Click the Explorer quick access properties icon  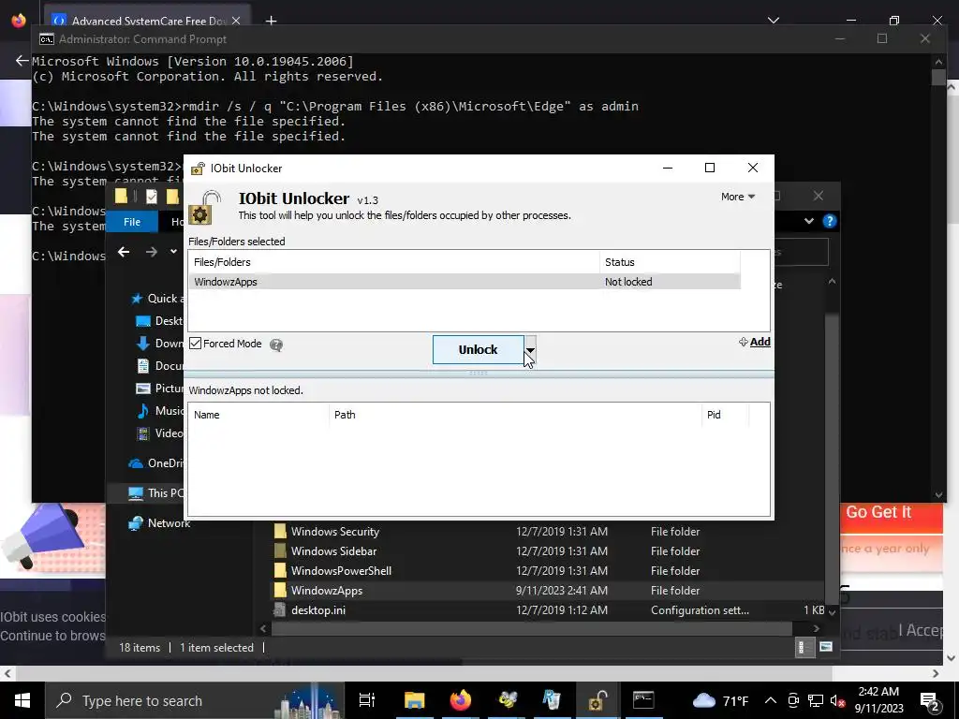(152, 197)
